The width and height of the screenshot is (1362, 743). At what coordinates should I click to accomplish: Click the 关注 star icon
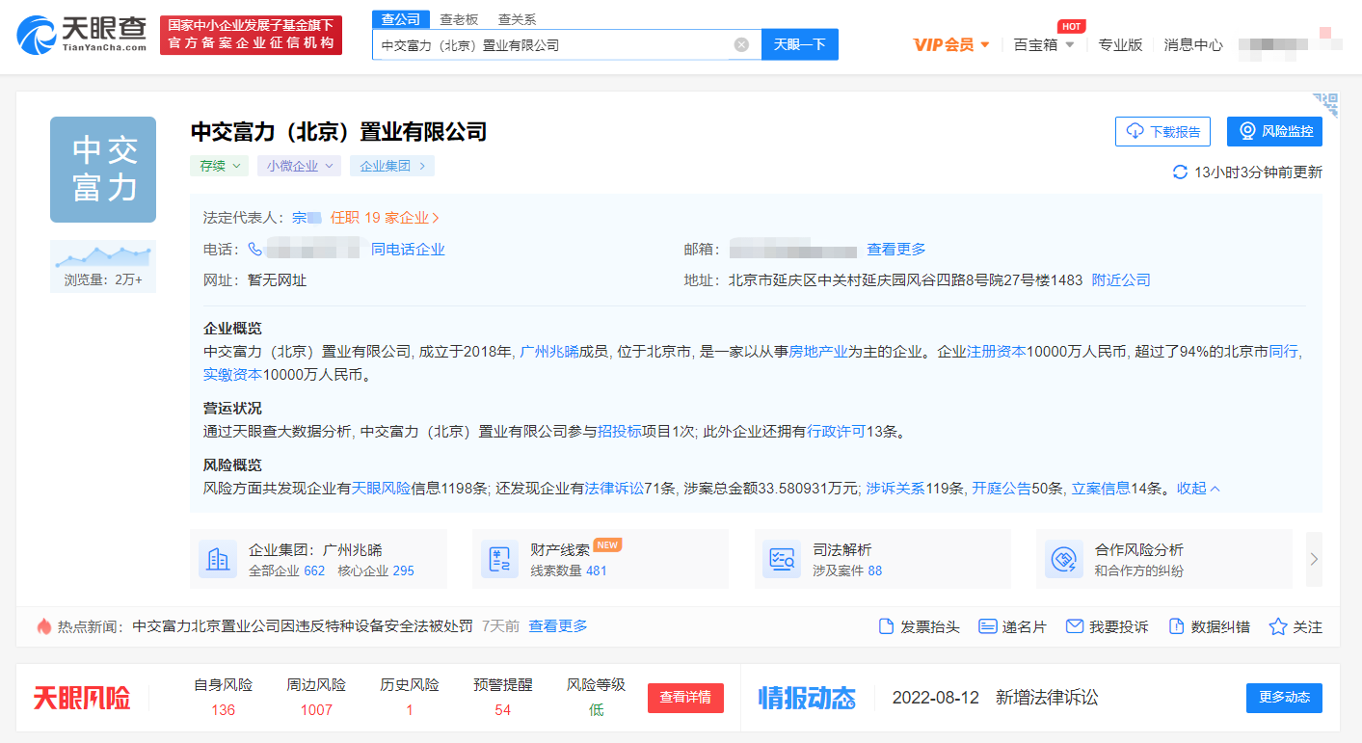[x=1278, y=626]
